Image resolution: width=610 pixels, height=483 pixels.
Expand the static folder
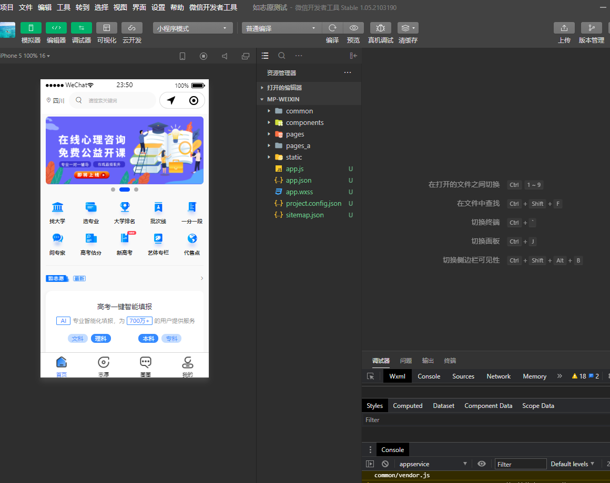tap(309, 157)
